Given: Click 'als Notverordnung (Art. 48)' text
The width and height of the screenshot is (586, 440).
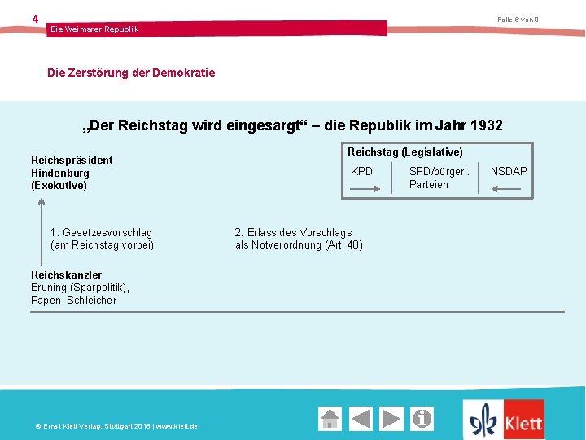Looking at the screenshot, I should pos(299,245).
